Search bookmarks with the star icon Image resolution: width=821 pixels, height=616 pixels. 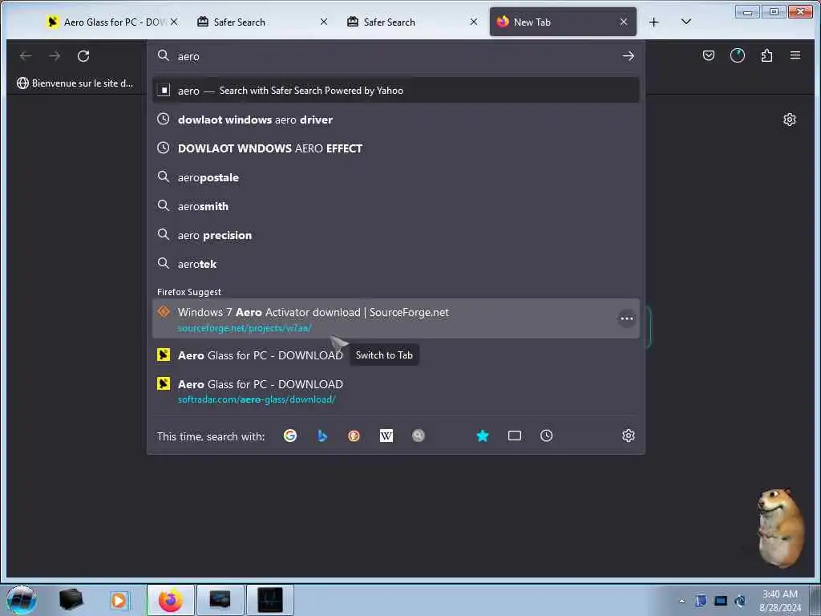(x=482, y=436)
